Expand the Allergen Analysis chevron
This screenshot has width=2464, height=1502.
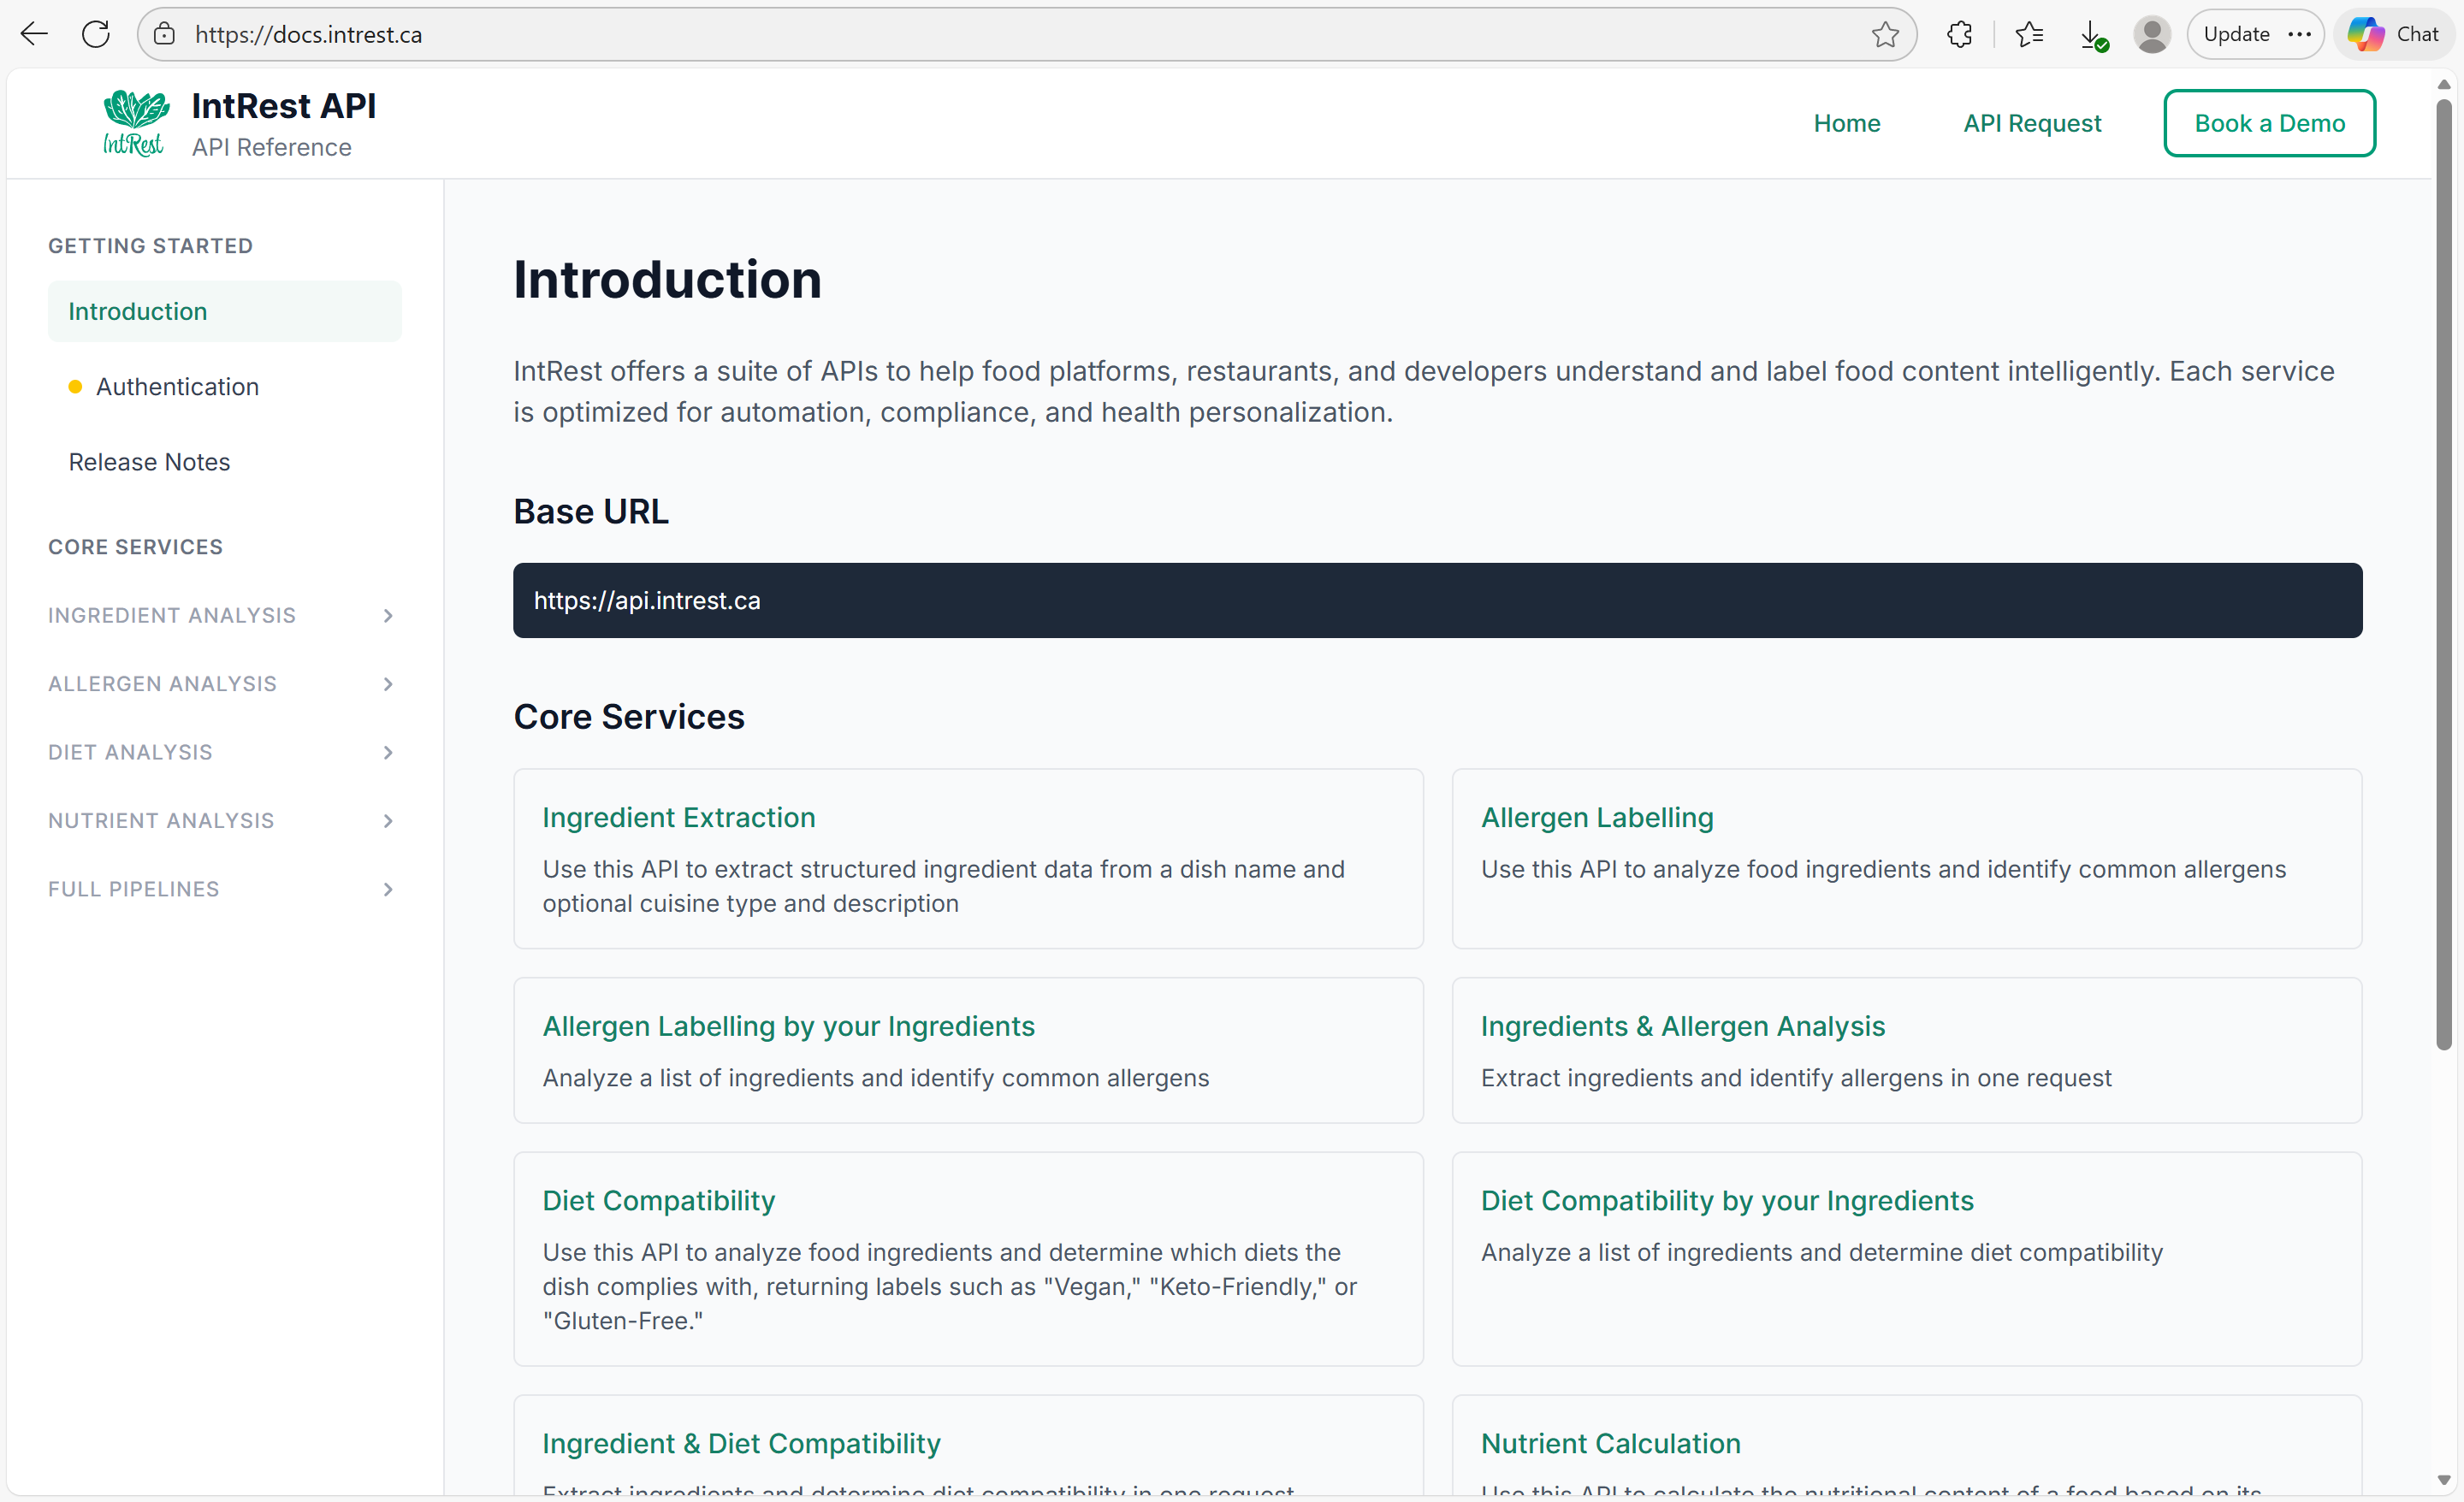coord(388,684)
